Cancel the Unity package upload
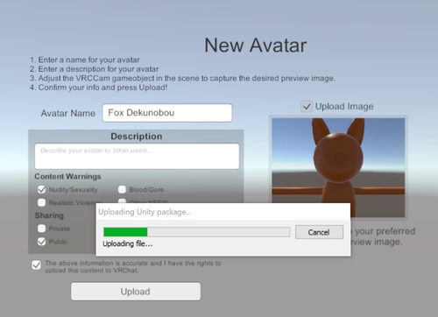The height and width of the screenshot is (317, 438). coord(319,232)
